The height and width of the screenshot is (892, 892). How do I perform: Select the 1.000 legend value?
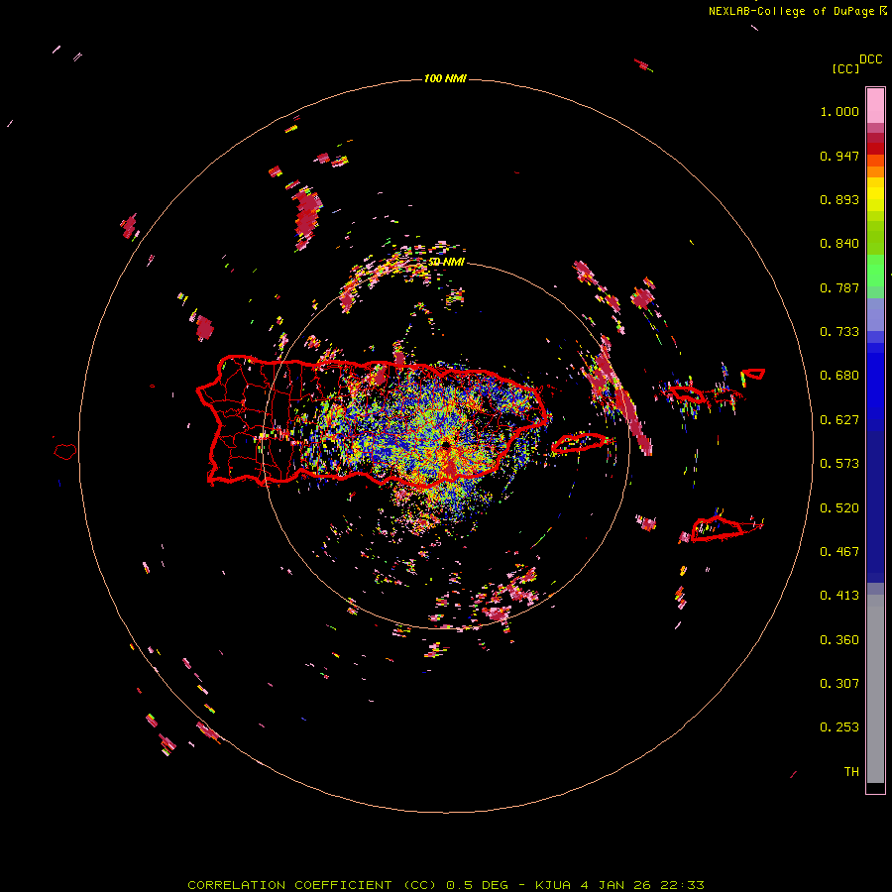(839, 111)
